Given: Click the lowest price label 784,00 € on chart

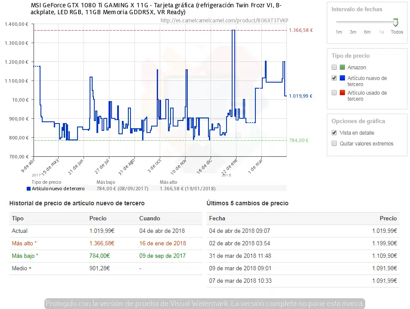Looking at the screenshot, I should point(298,141).
